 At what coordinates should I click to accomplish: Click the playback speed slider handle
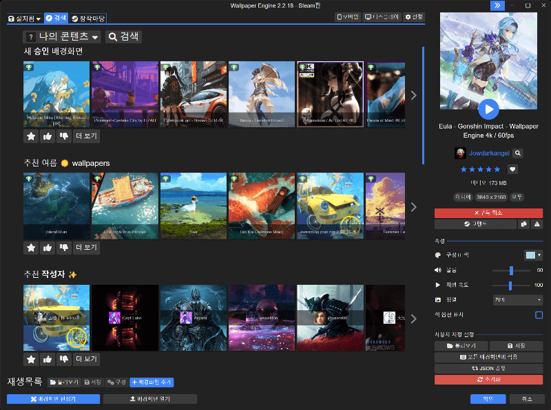[510, 285]
